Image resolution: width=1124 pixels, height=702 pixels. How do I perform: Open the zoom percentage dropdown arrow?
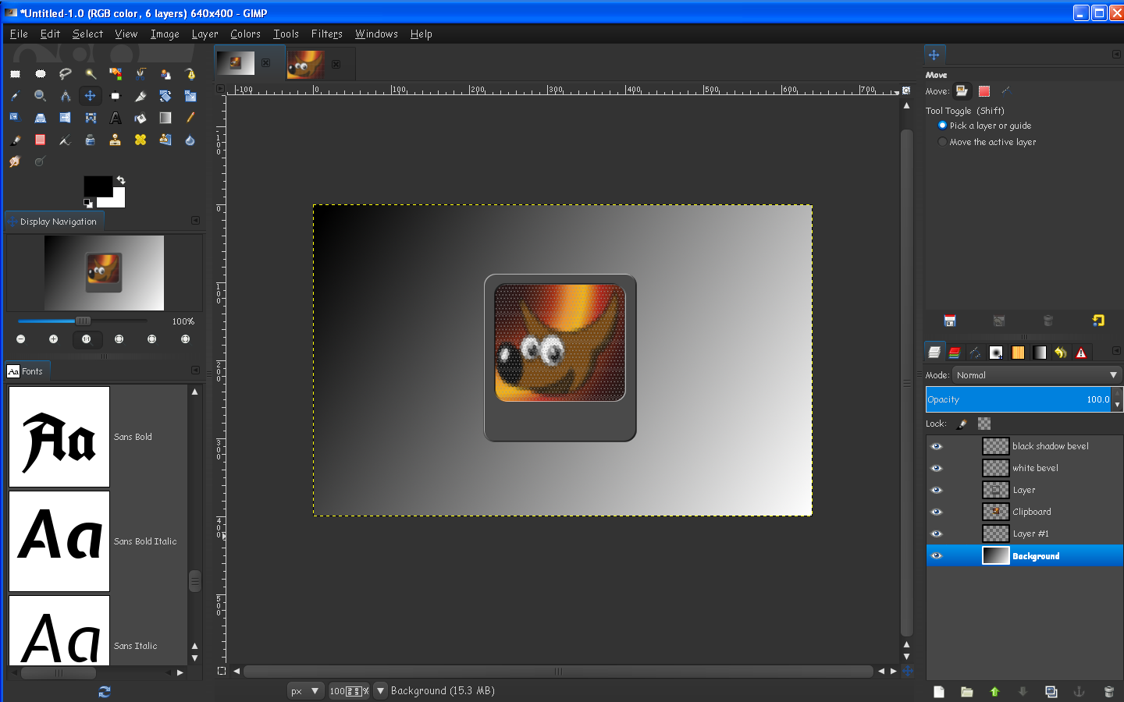pyautogui.click(x=380, y=690)
